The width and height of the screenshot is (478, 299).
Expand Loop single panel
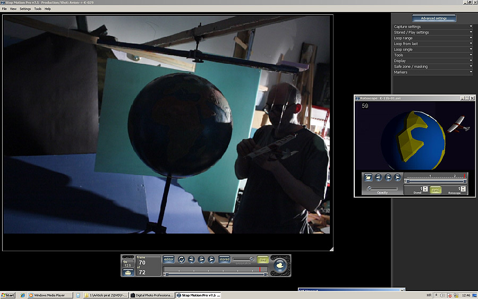(x=433, y=49)
